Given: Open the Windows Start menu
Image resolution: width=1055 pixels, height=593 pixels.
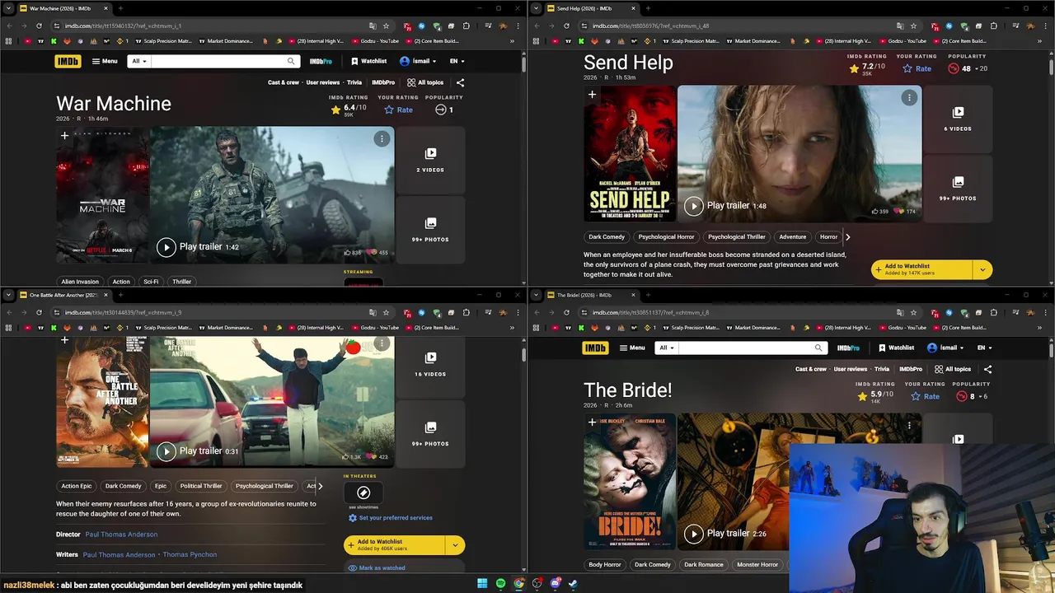Looking at the screenshot, I should [x=482, y=584].
